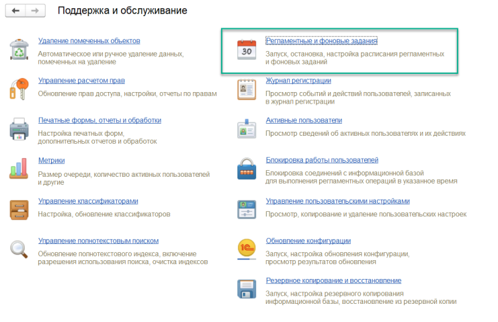Click the calendar icon for scheduled jobs
Image resolution: width=498 pixels, height=322 pixels.
coord(247,50)
